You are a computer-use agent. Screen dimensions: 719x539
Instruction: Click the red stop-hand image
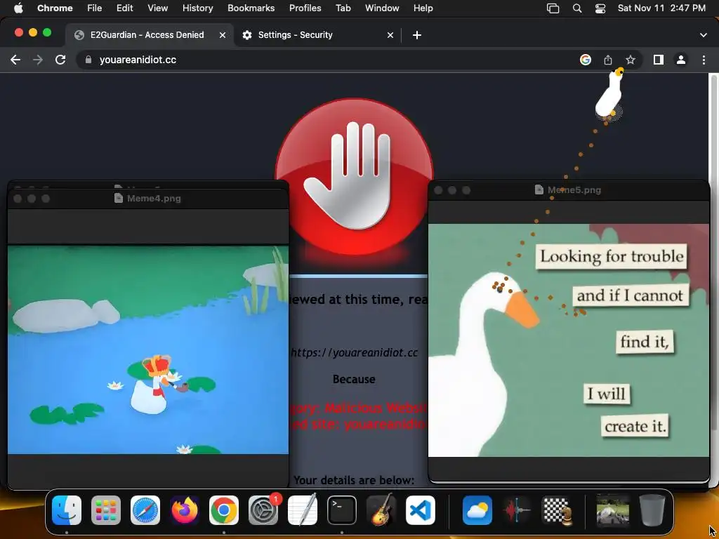[x=354, y=176]
